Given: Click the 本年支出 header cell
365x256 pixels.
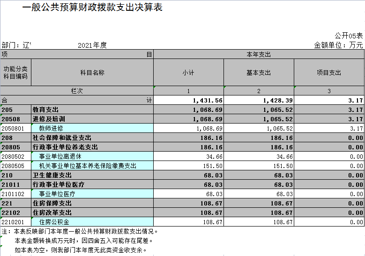Looking at the screenshot, I should pyautogui.click(x=259, y=54).
